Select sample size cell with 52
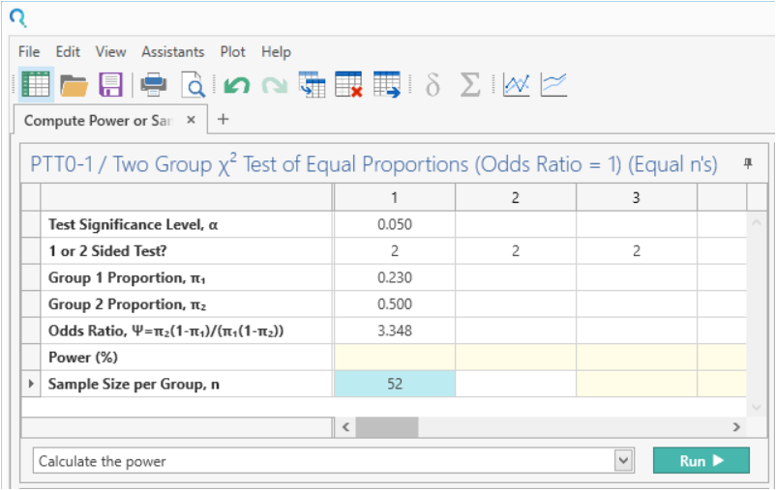776x490 pixels. (395, 384)
